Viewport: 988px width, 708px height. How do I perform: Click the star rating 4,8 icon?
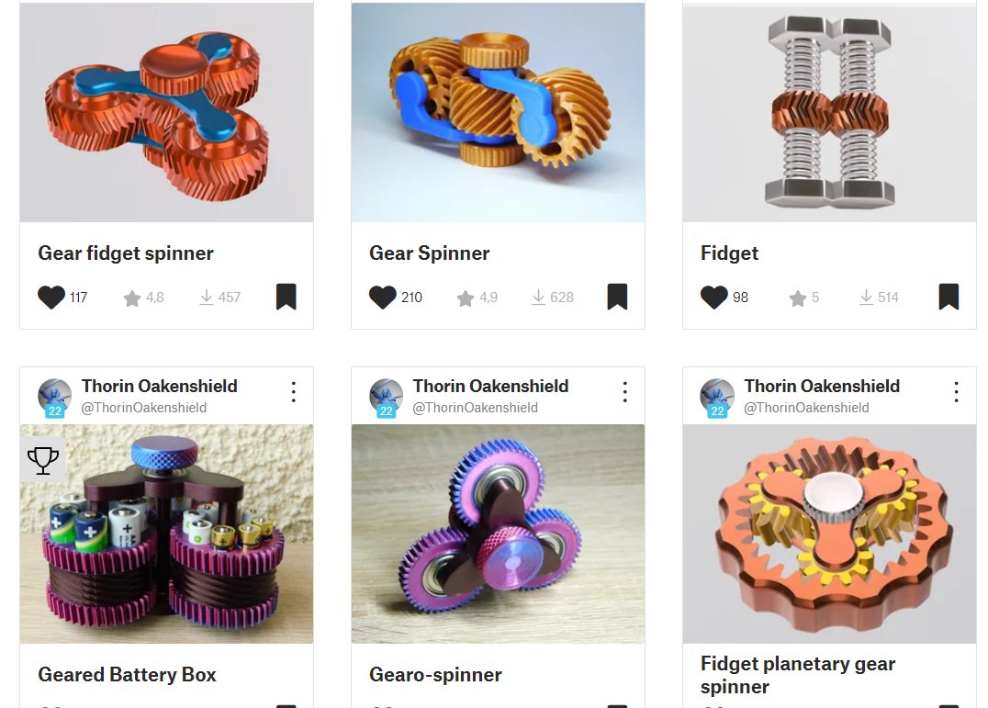click(131, 298)
